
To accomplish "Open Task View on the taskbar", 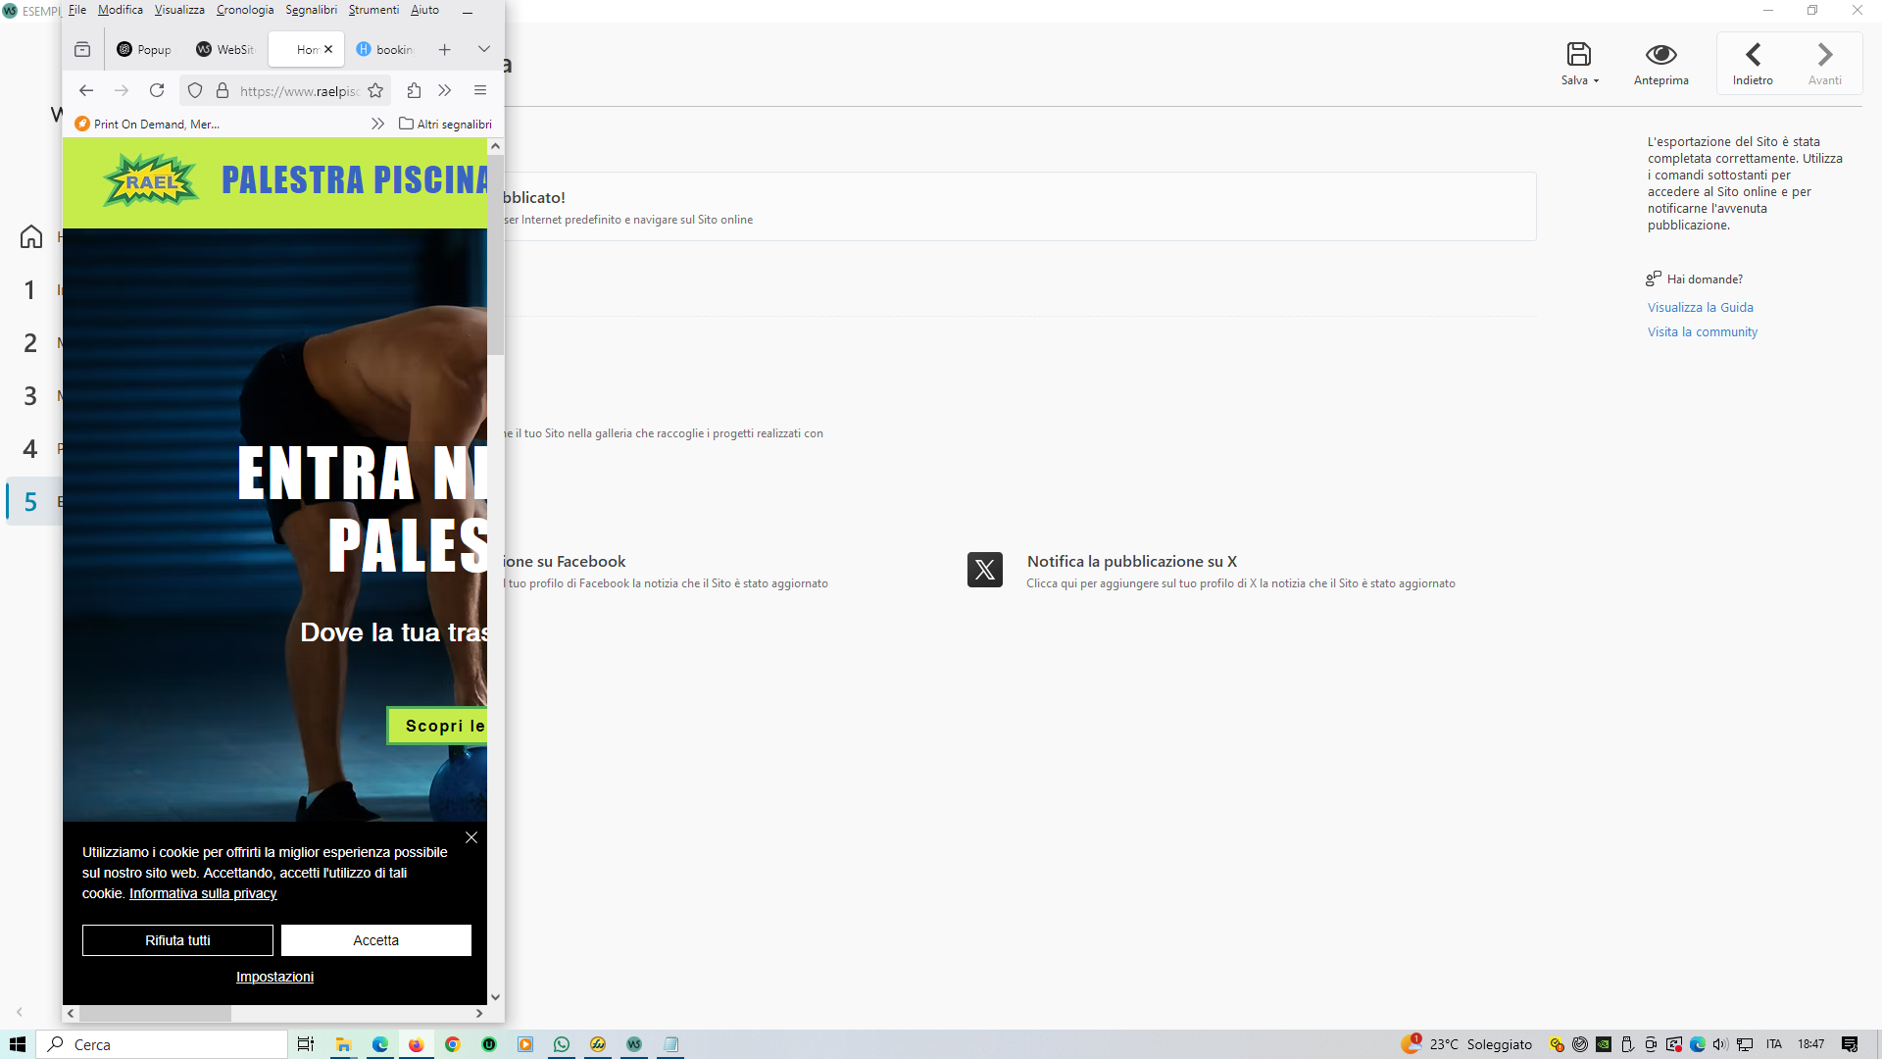I will tap(306, 1044).
